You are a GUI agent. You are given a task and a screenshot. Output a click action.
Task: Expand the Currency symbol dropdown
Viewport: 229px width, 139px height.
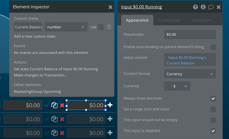coord(177,86)
